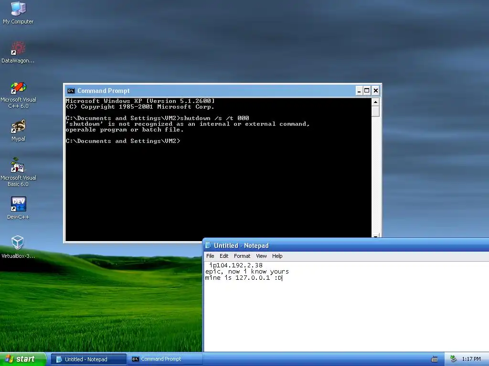Click the Command Prompt title bar system icon
The image size is (489, 366).
tap(71, 91)
